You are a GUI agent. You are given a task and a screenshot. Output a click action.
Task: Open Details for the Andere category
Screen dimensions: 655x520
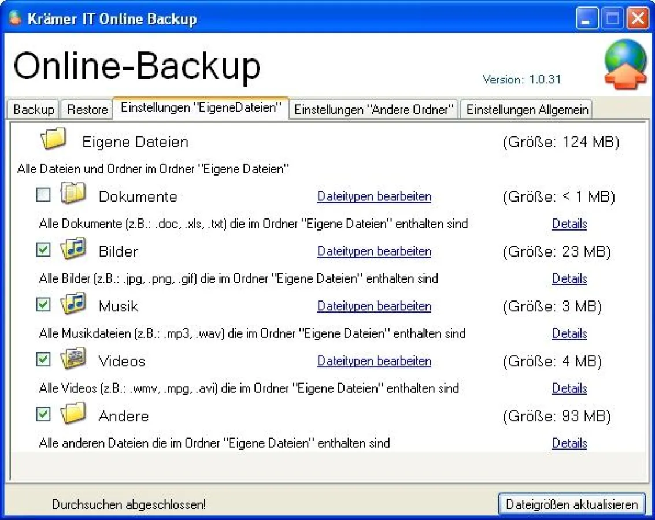(569, 443)
